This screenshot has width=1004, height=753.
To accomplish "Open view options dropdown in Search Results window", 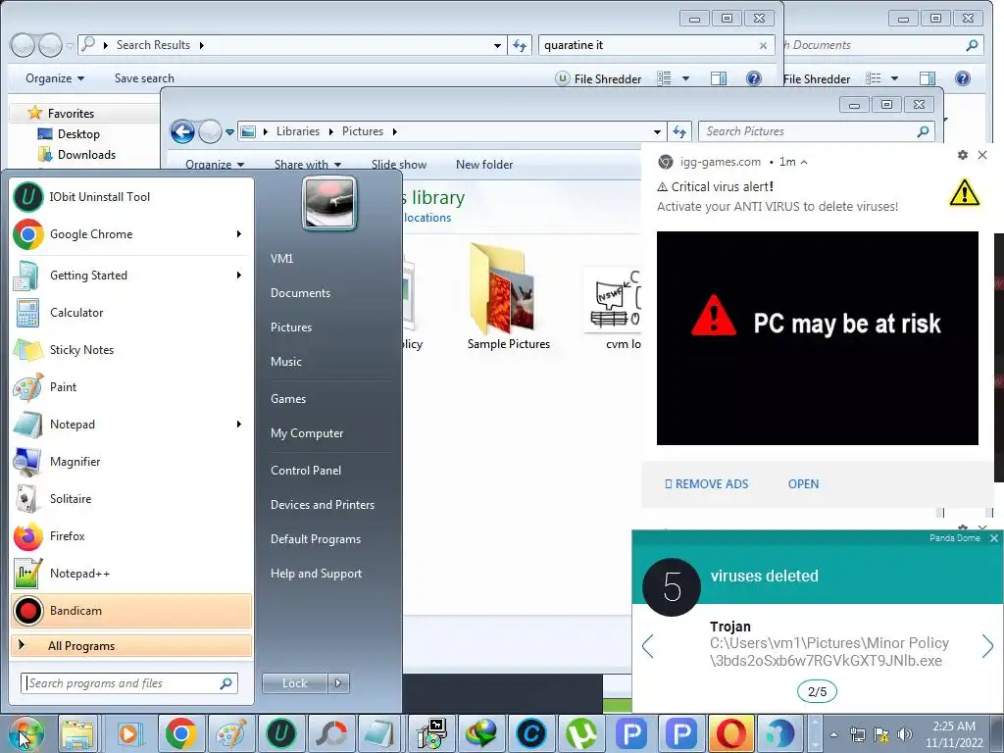I will [685, 78].
